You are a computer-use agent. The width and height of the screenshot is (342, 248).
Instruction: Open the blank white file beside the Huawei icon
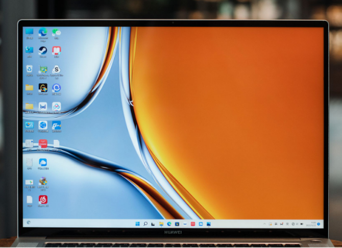click(56, 144)
